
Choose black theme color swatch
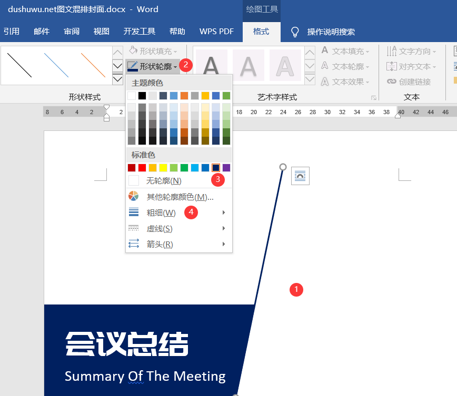[x=142, y=96]
